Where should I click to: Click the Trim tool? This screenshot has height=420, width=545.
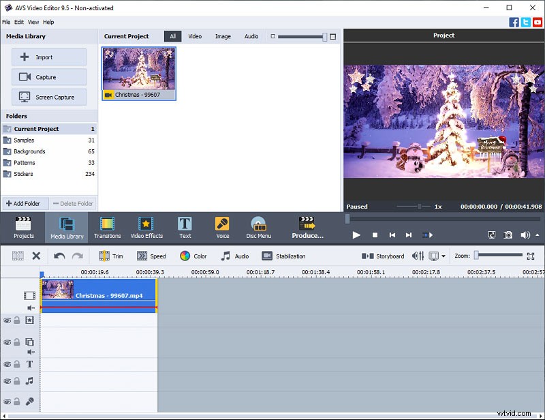(111, 256)
